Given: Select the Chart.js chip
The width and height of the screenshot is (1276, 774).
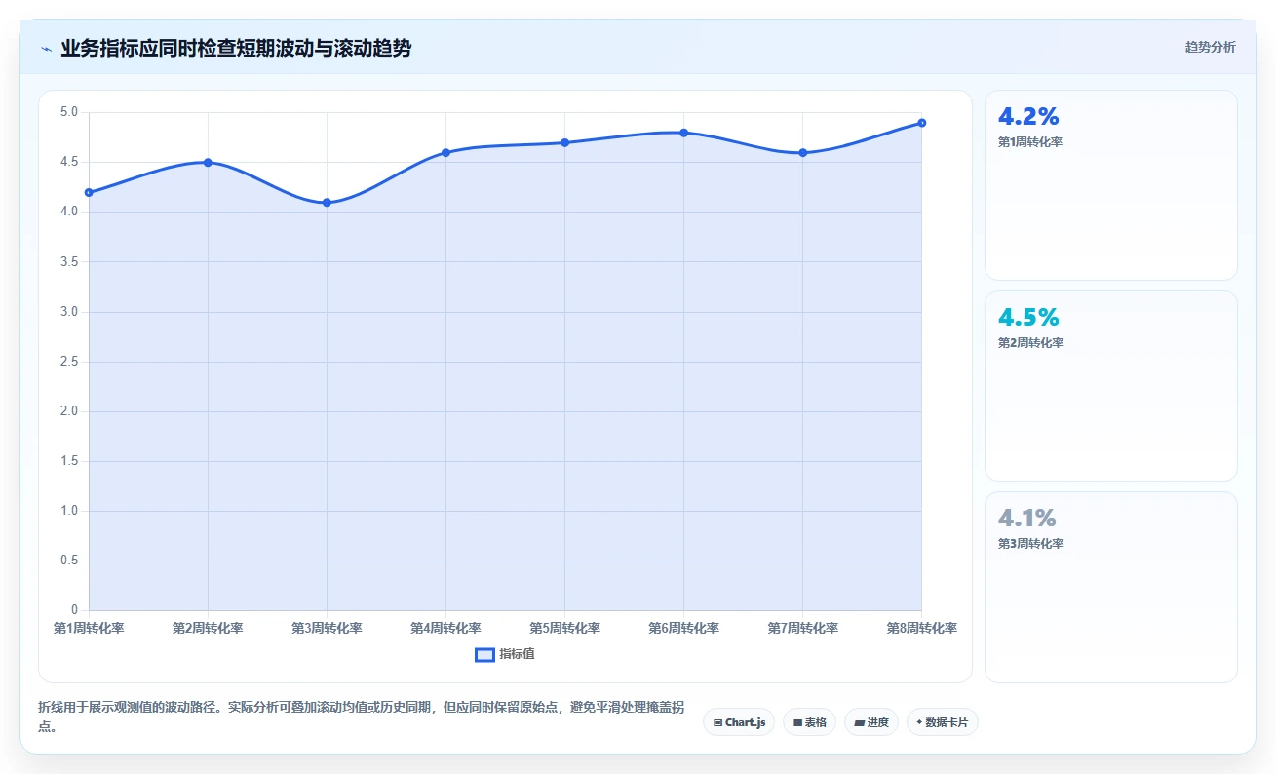Looking at the screenshot, I should point(739,722).
